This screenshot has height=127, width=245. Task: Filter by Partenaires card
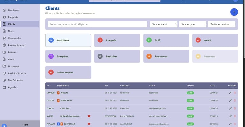pos(215,56)
